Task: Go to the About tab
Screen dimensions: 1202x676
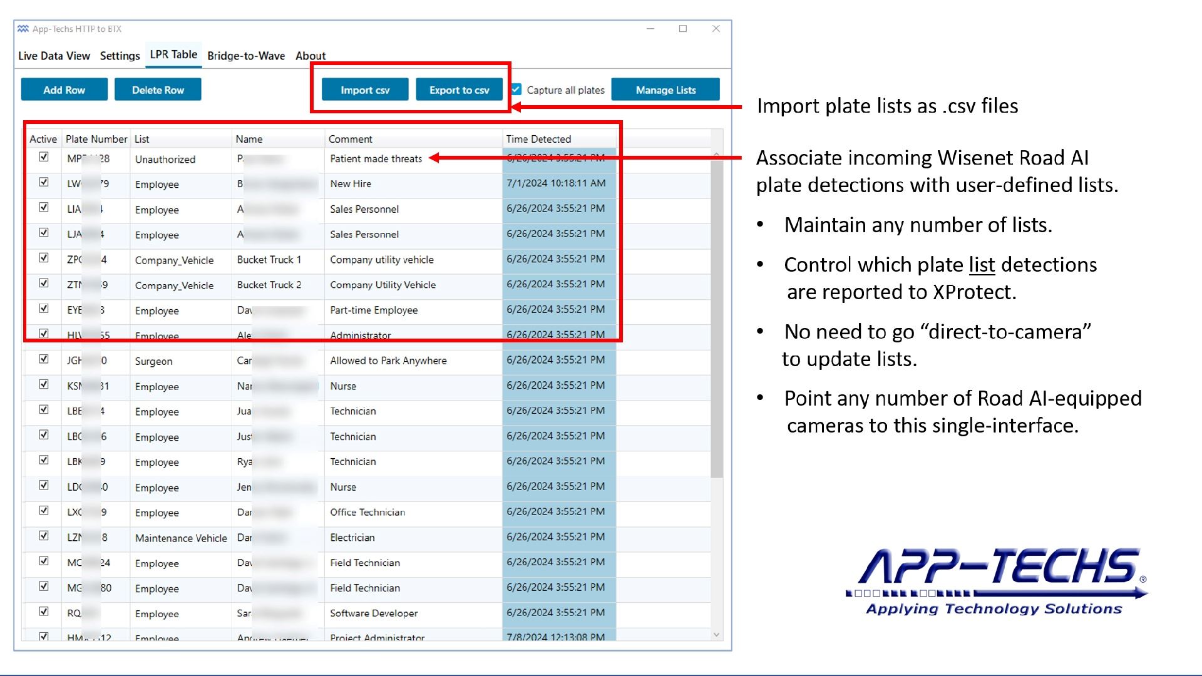Action: tap(311, 56)
